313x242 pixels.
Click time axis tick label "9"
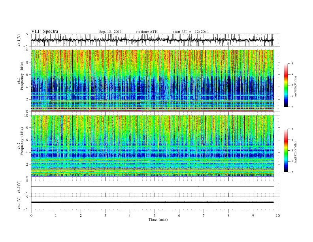[x=253, y=216]
